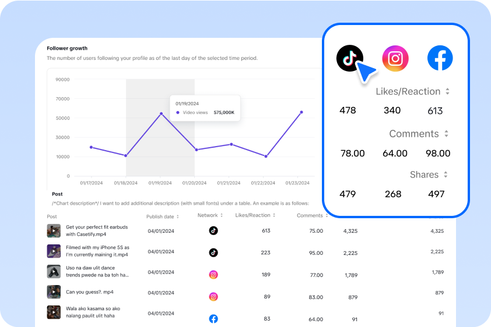The height and width of the screenshot is (327, 491).
Task: Click post title 'Filmed with my iPhone 5S'
Action: [x=97, y=251]
